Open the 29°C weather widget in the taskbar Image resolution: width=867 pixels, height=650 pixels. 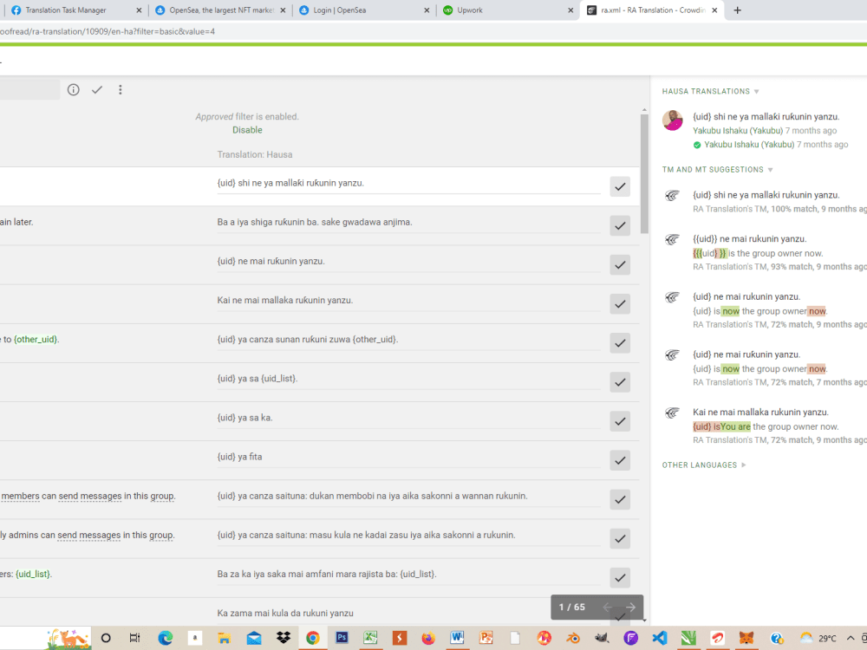(x=818, y=638)
